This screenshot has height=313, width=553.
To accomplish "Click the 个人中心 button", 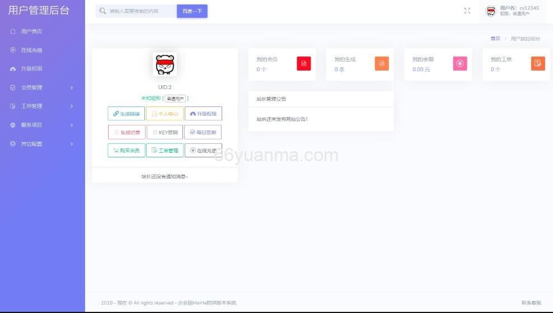I will click(165, 114).
